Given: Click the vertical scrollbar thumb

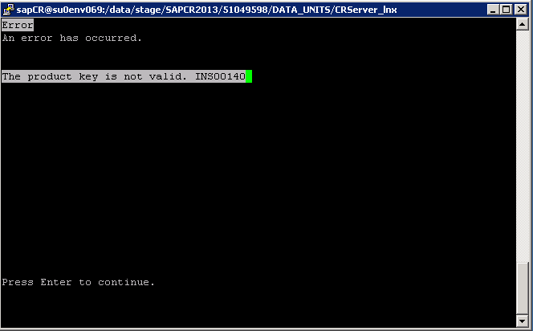Looking at the screenshot, I should [522, 288].
